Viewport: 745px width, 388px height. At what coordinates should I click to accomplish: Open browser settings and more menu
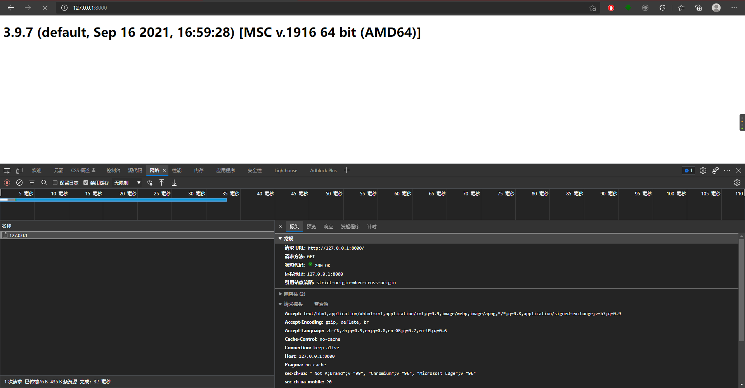[x=734, y=8]
